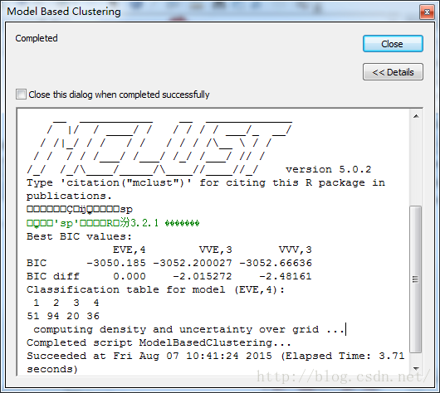The image size is (440, 393).
Task: Click 'Classification table for model (EVE,4):' line
Action: (x=156, y=289)
